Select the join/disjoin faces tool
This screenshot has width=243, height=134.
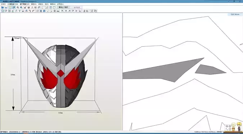coord(9,11)
